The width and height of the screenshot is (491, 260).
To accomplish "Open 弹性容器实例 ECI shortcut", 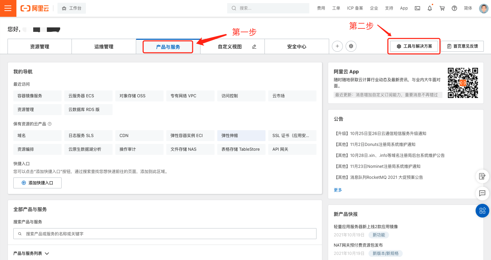I will click(190, 136).
